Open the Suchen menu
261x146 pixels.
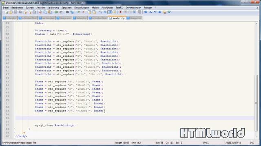(29, 8)
